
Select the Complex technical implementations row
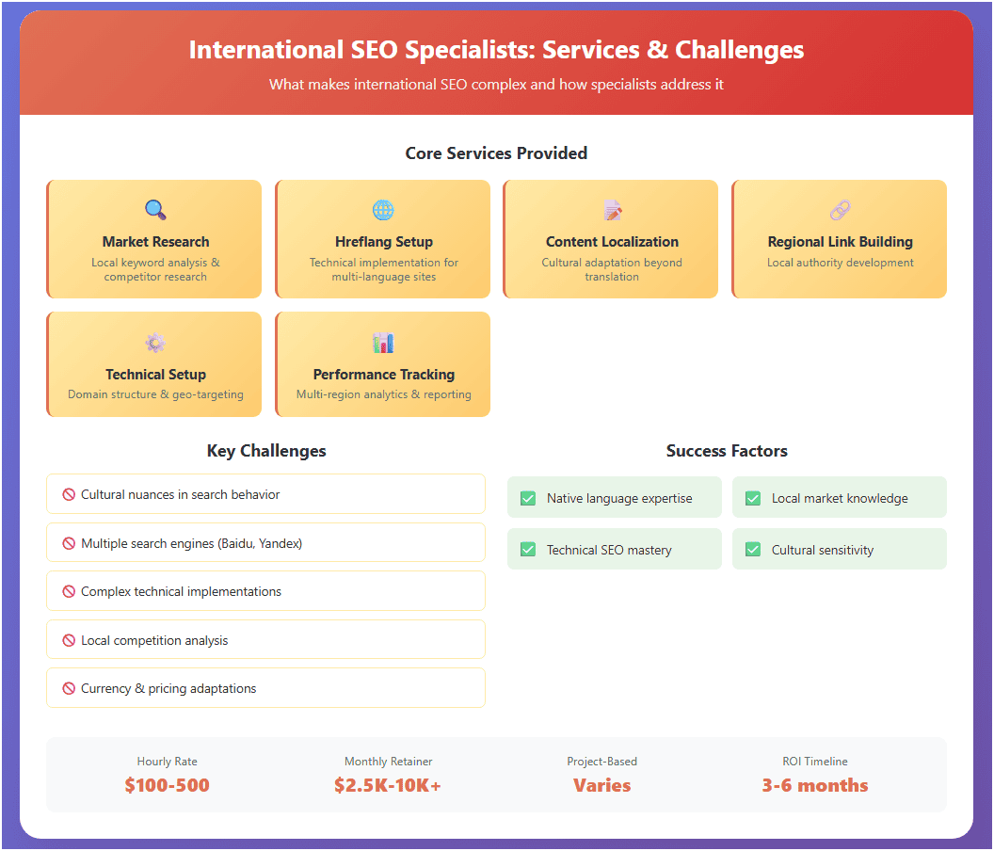pyautogui.click(x=265, y=591)
